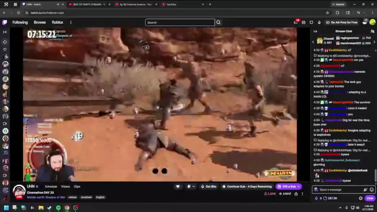Image resolution: width=377 pixels, height=212 pixels.
Task: Run search with the magnifier button
Action: (218, 22)
